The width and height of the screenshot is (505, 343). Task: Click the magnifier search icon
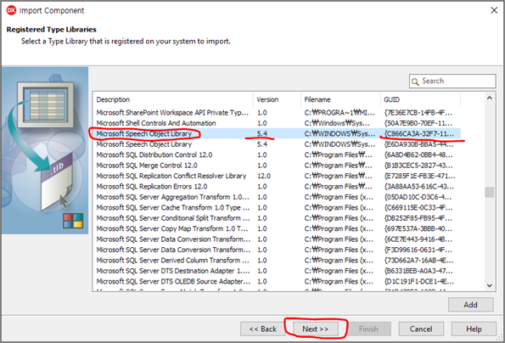point(415,82)
